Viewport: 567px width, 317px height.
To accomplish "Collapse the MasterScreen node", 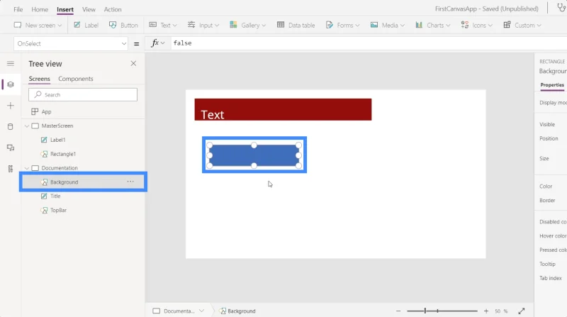I will pyautogui.click(x=27, y=126).
